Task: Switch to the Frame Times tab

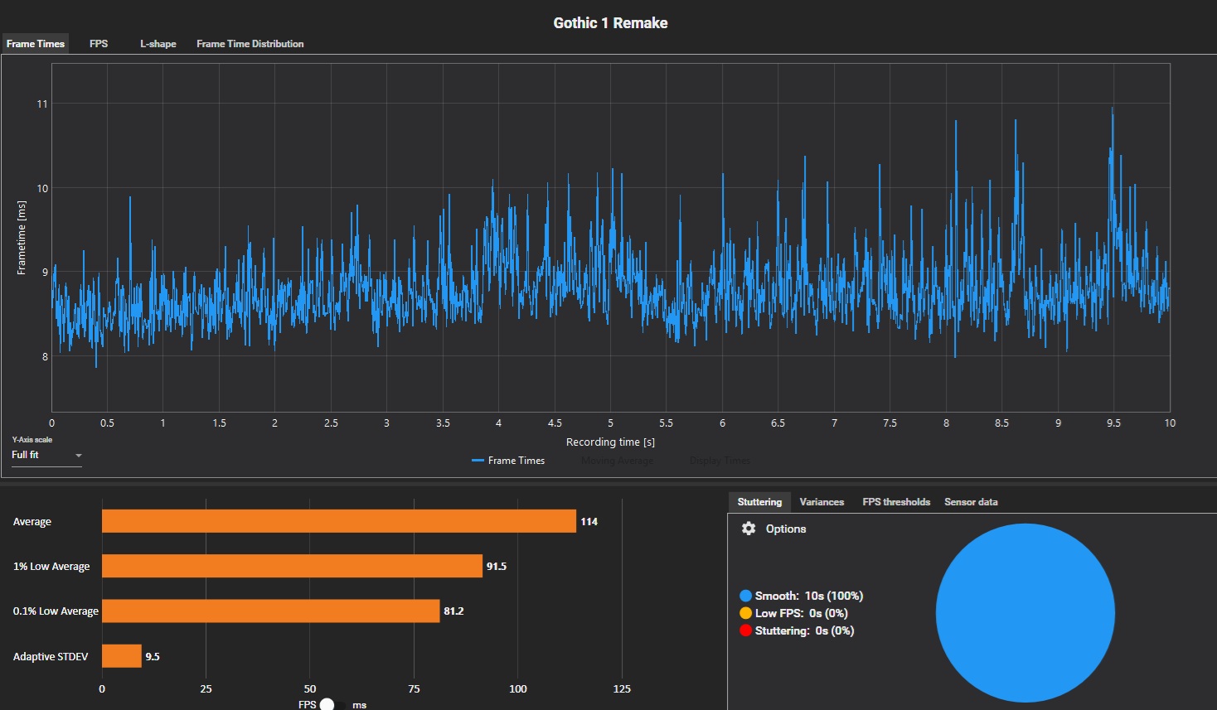Action: (x=36, y=44)
